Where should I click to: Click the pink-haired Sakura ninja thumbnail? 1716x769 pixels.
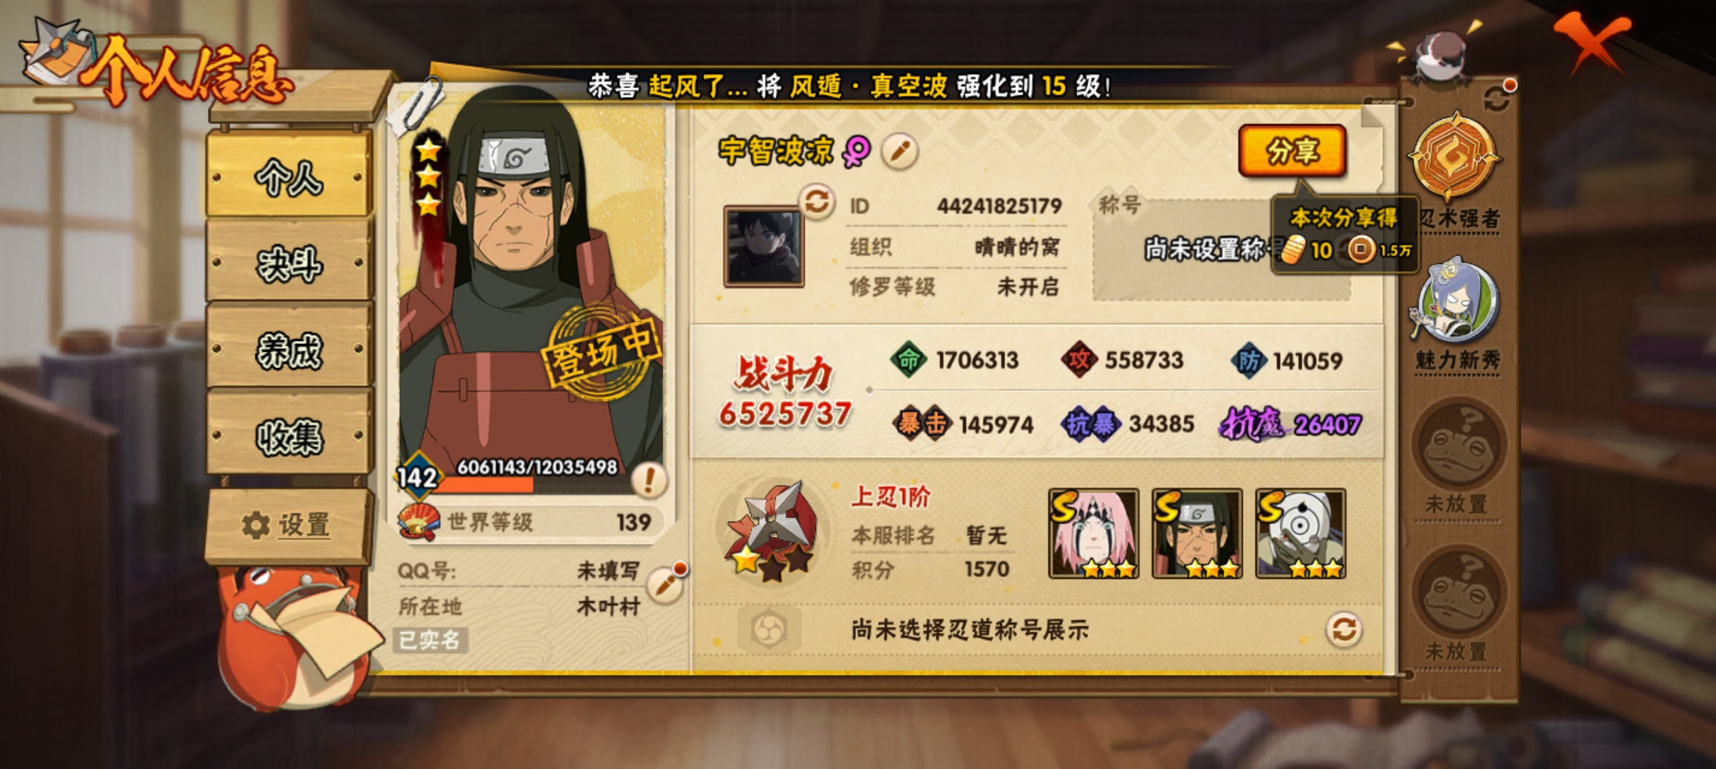tap(1094, 533)
